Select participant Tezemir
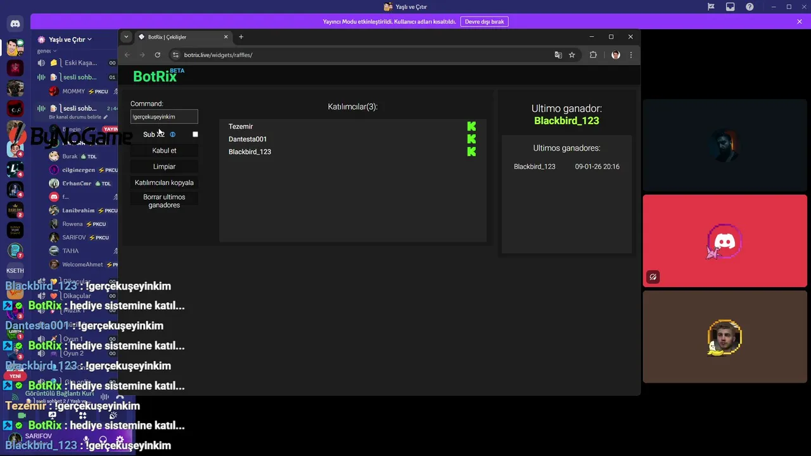The height and width of the screenshot is (456, 811). point(241,127)
